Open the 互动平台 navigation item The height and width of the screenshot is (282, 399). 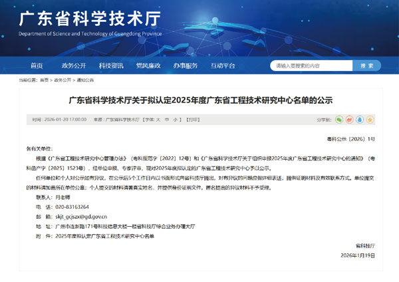(223, 65)
